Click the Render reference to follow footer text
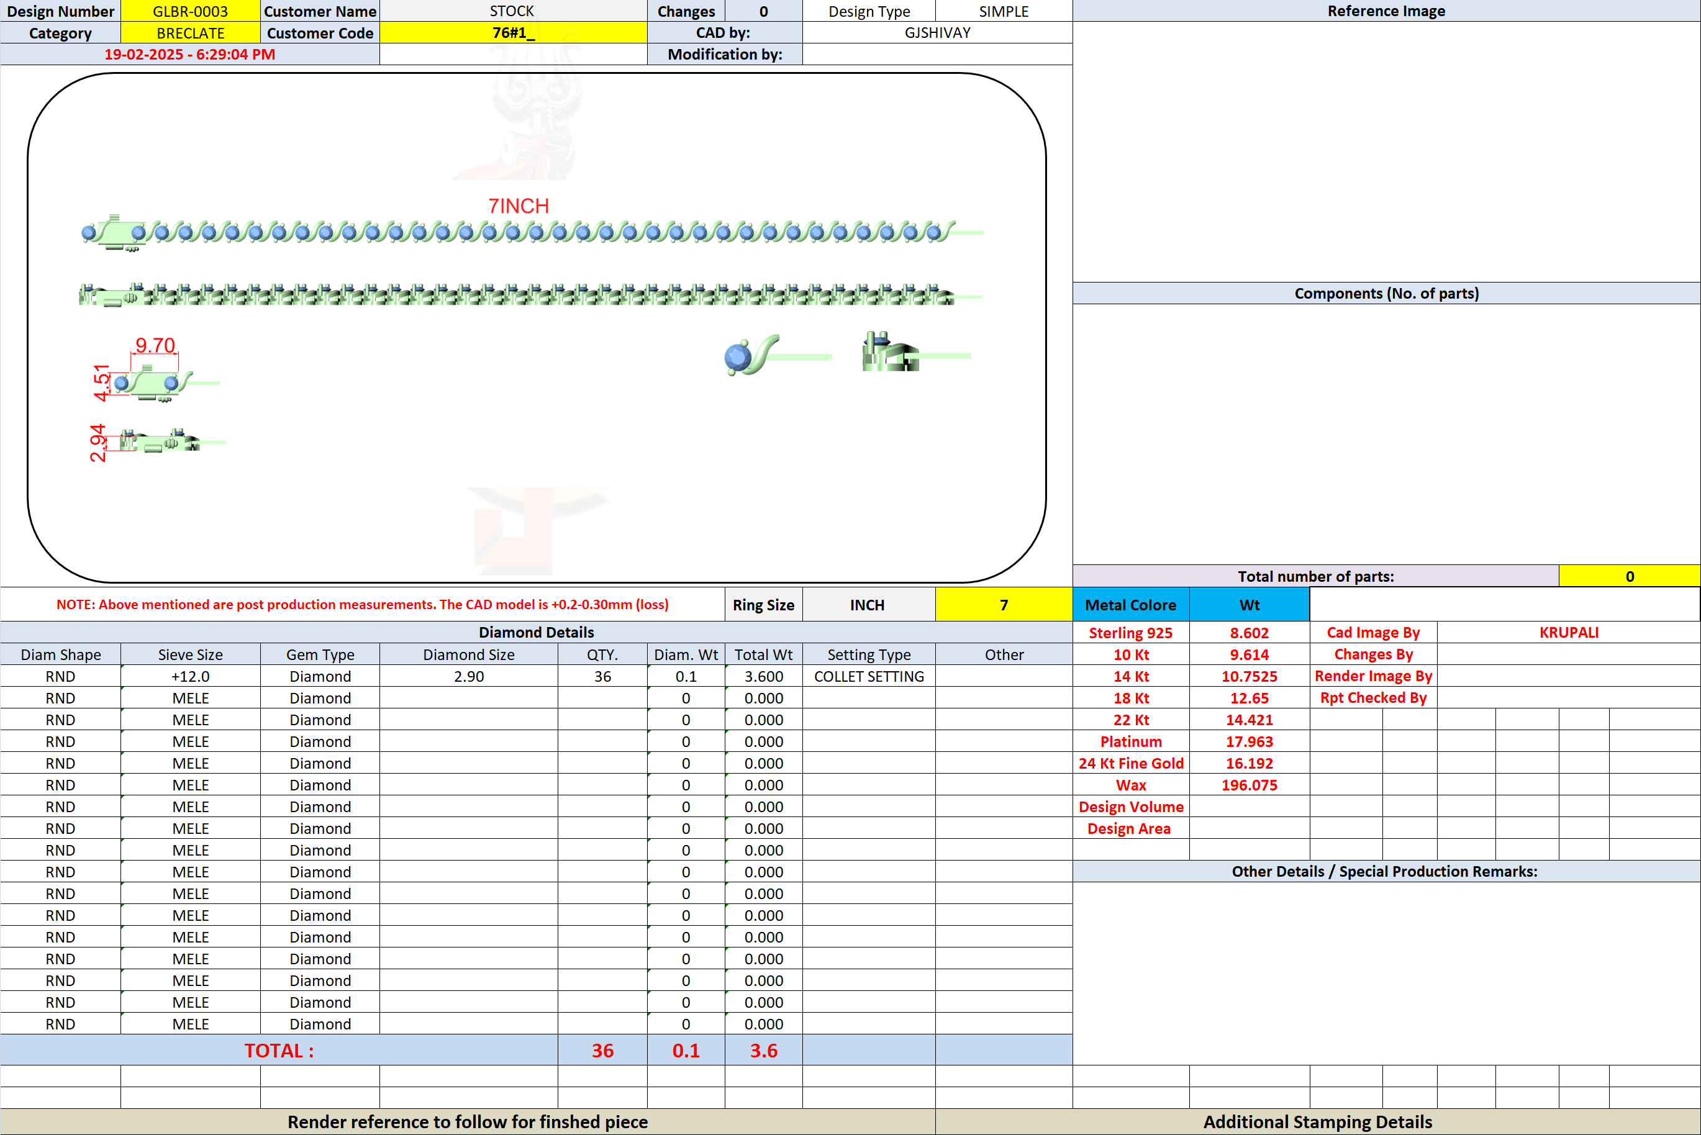This screenshot has width=1701, height=1135. click(468, 1122)
